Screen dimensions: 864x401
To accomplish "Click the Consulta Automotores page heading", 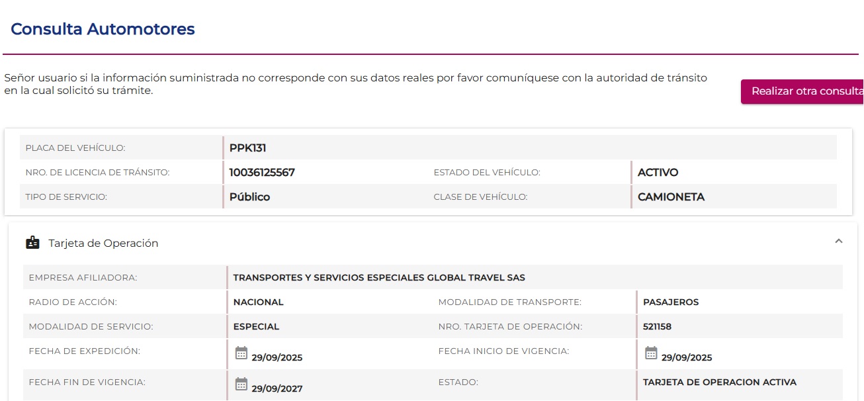I will click(103, 29).
